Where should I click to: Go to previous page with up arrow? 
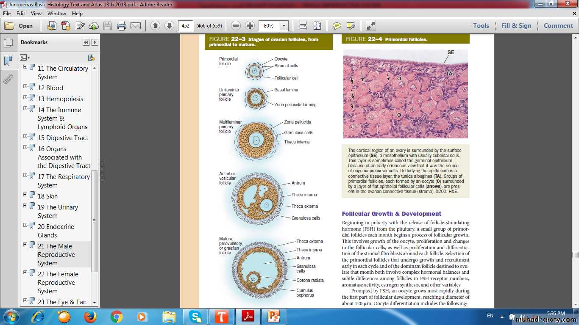point(155,26)
